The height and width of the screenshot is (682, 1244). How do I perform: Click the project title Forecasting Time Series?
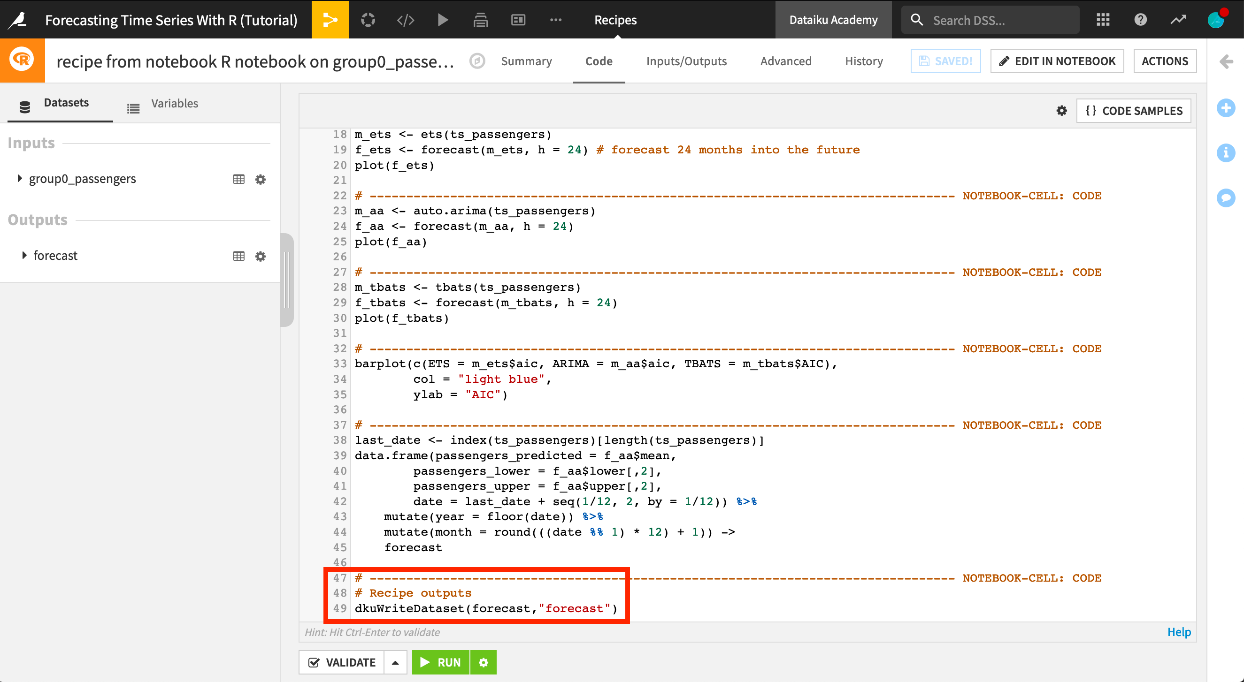[171, 20]
